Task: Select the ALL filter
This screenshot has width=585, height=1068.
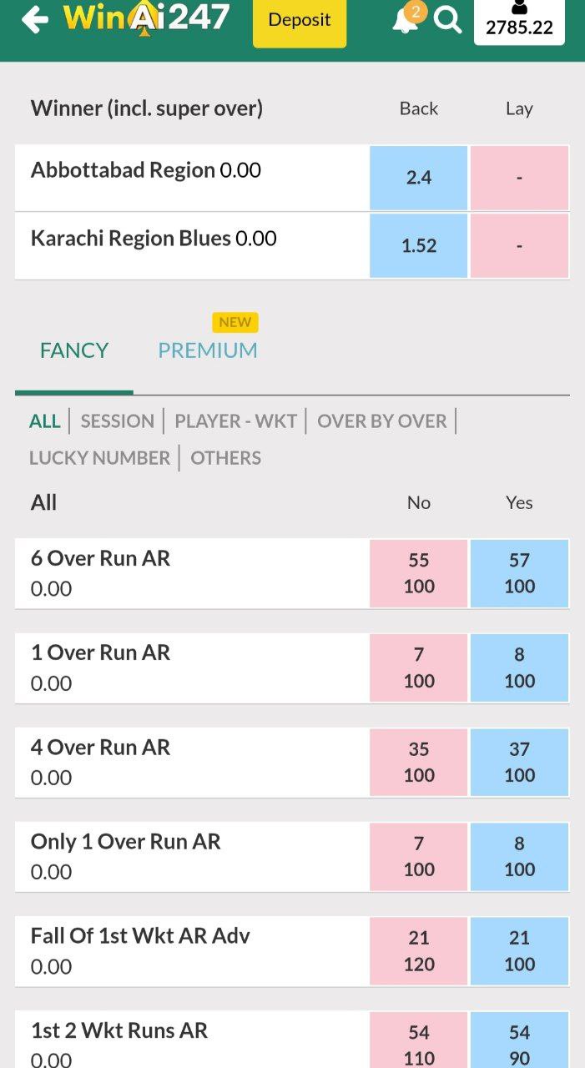Action: click(45, 421)
